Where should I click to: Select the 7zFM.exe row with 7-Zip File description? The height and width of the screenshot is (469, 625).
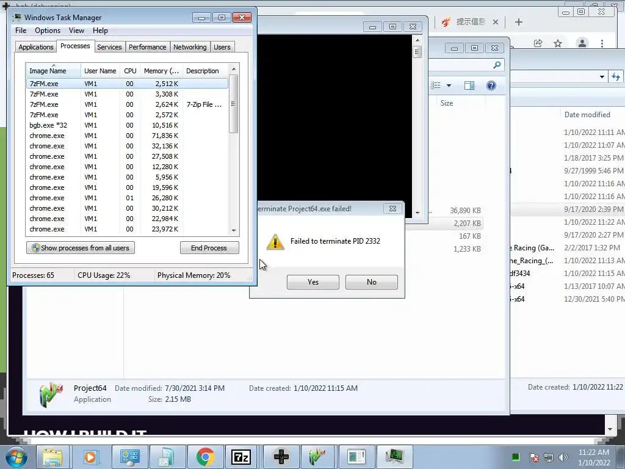pyautogui.click(x=128, y=104)
